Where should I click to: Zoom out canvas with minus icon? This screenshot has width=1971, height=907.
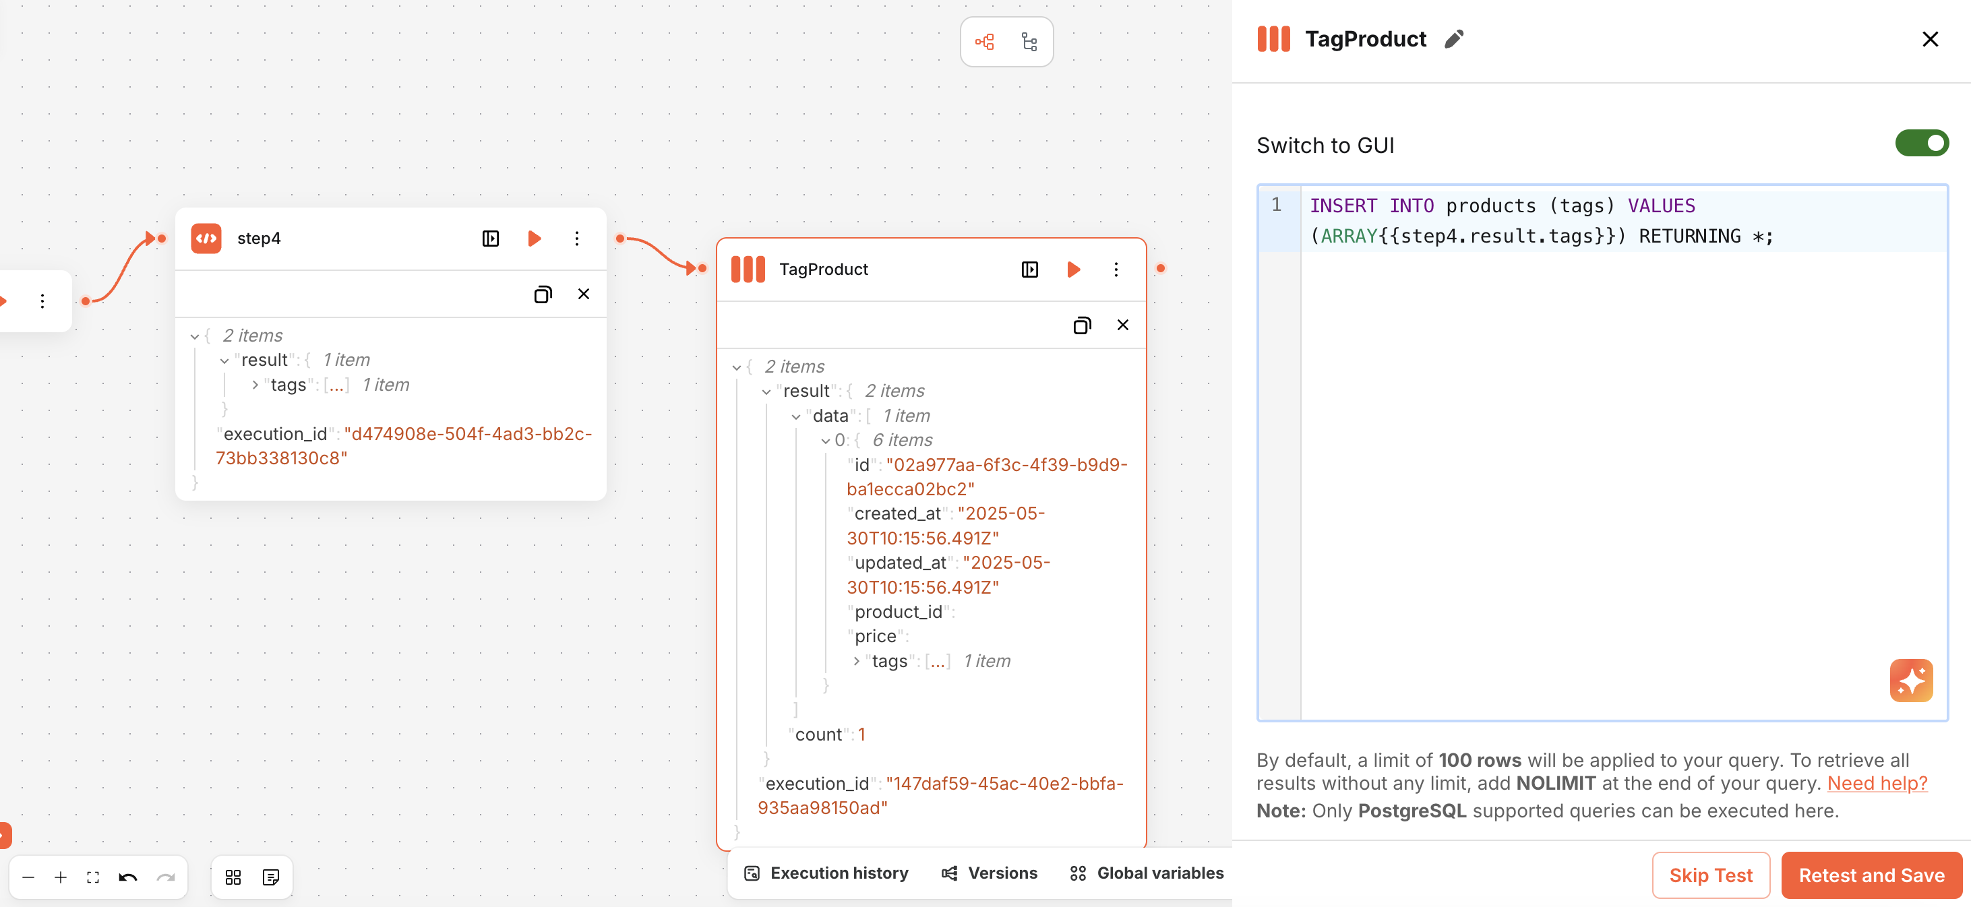28,877
